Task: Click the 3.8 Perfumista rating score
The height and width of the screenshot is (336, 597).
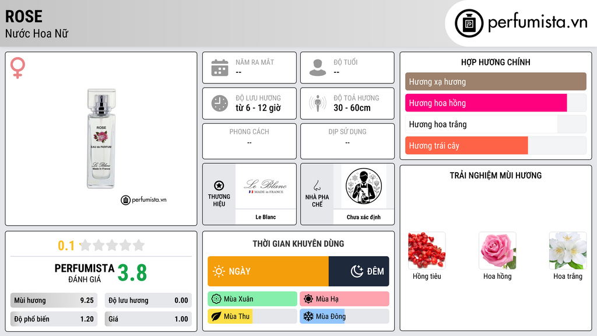Action: coord(132,273)
